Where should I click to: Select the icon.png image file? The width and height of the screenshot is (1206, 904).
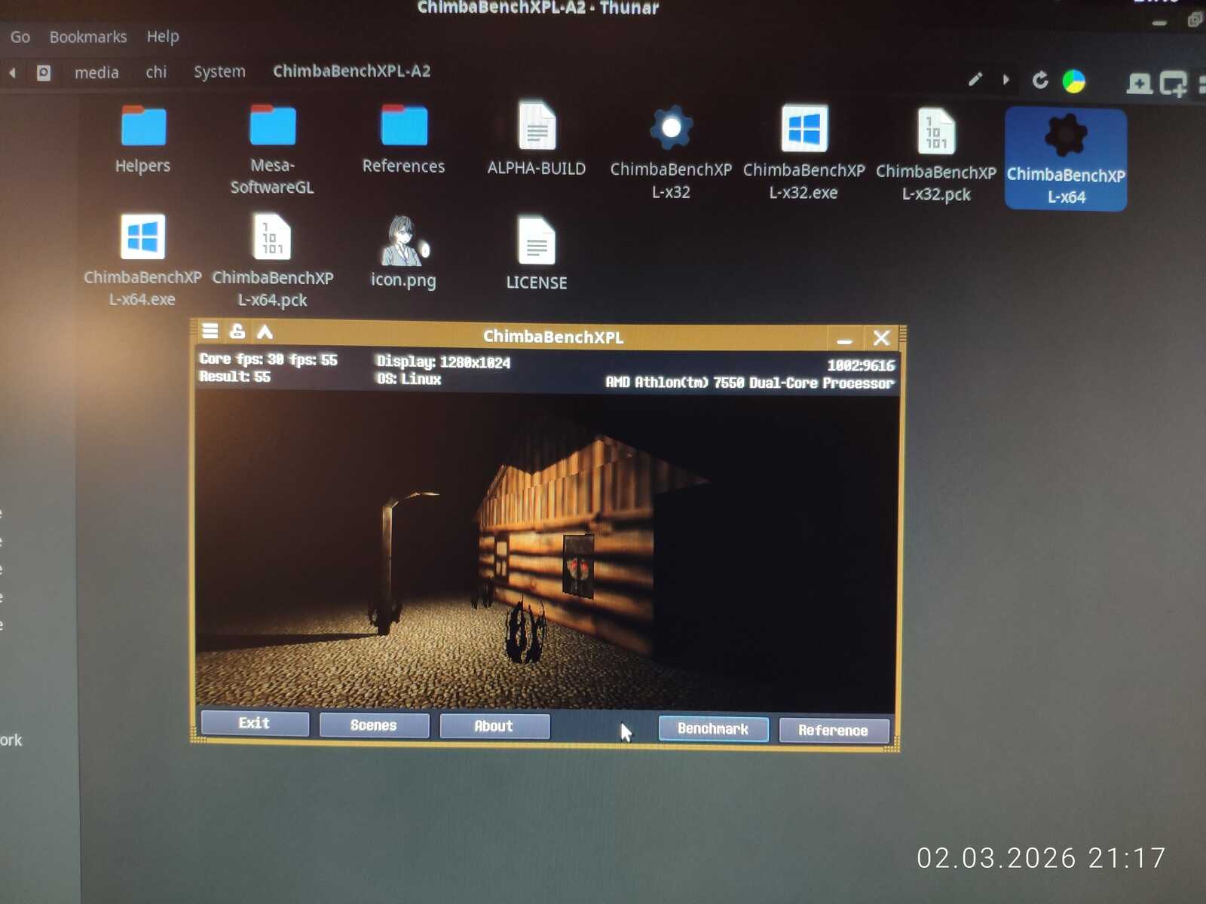click(x=403, y=253)
